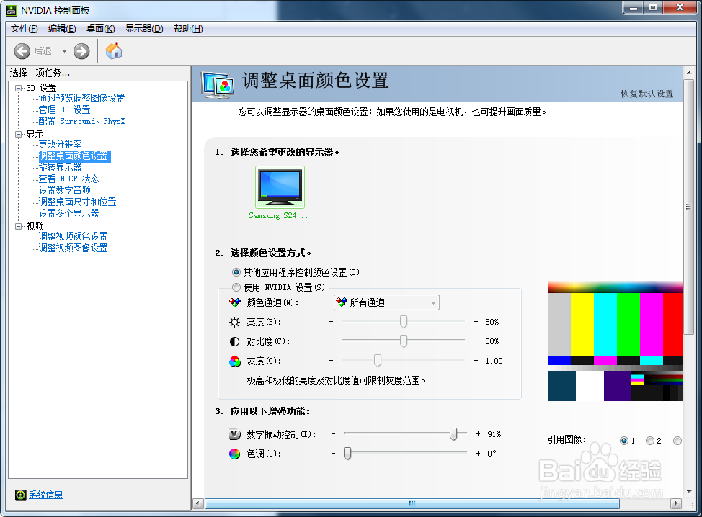The image size is (702, 517).
Task: Click the NVIDIA title bar app icon
Action: pyautogui.click(x=12, y=10)
